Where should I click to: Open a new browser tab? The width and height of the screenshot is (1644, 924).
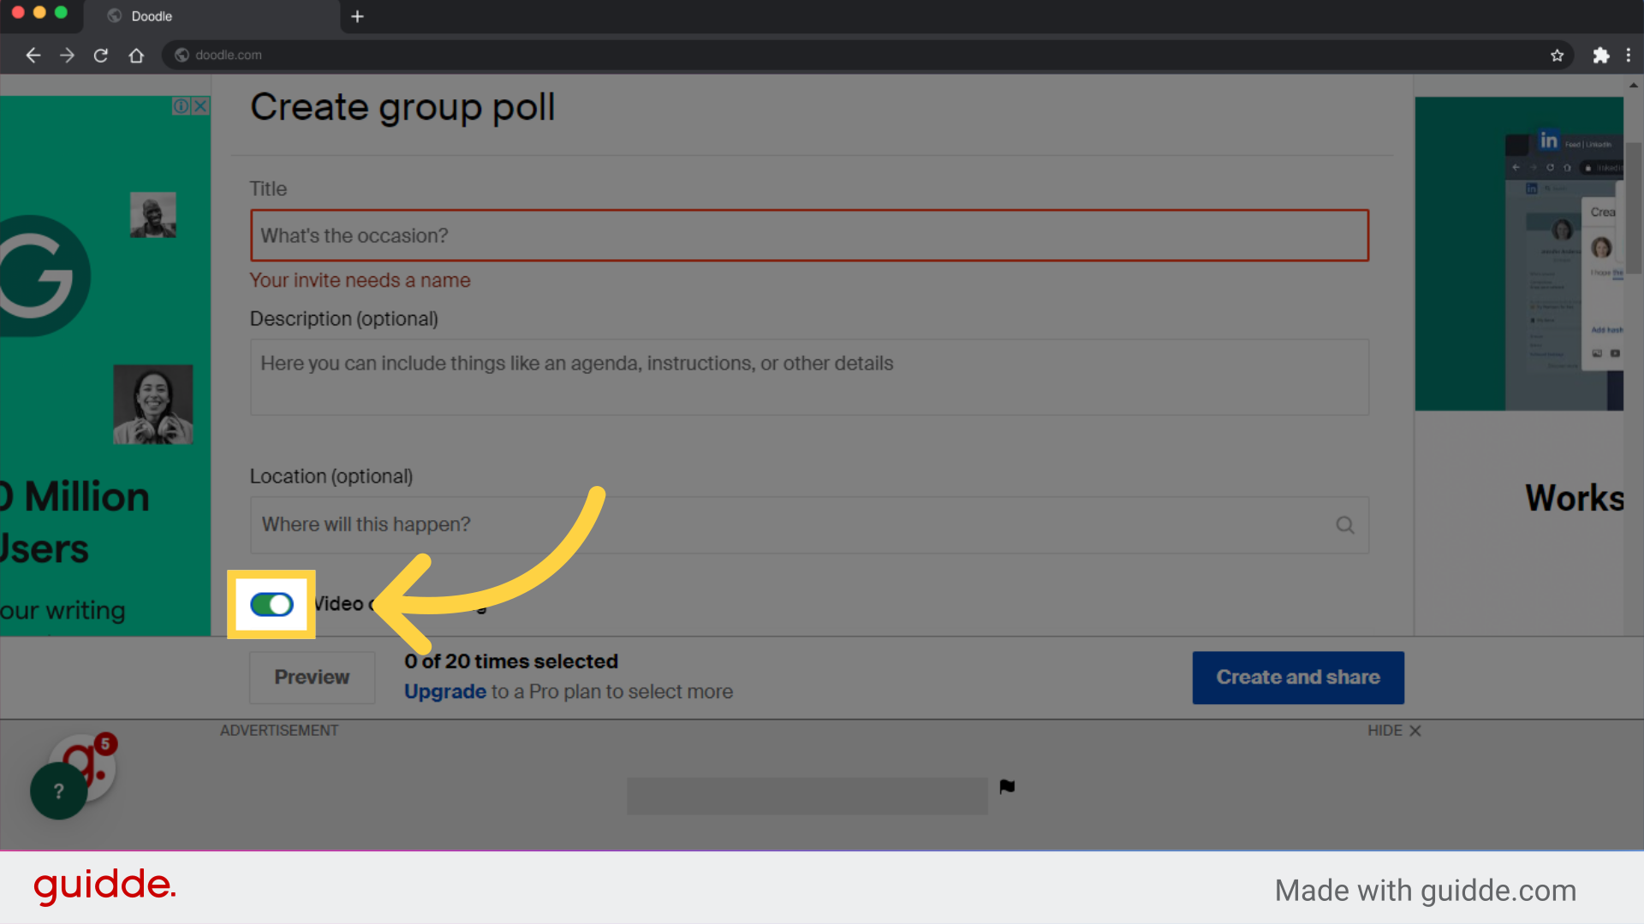point(357,16)
